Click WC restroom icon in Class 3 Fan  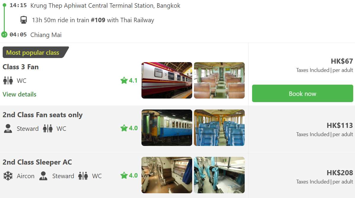[8, 81]
